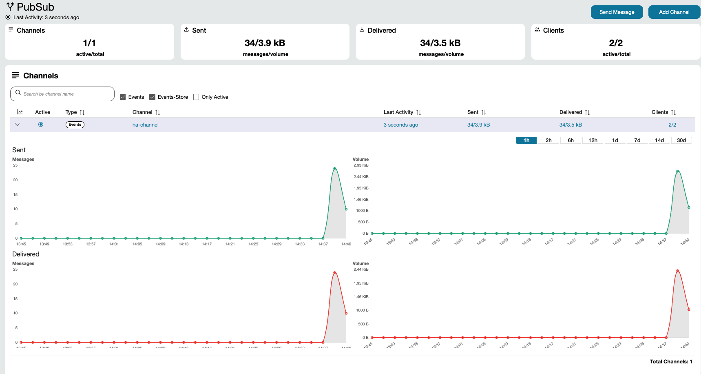Image resolution: width=701 pixels, height=374 pixels.
Task: Collapse the ha-channel row chevron
Action: click(x=17, y=125)
